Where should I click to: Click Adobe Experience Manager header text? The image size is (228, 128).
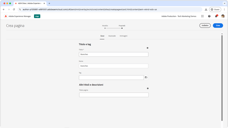[x=20, y=16]
